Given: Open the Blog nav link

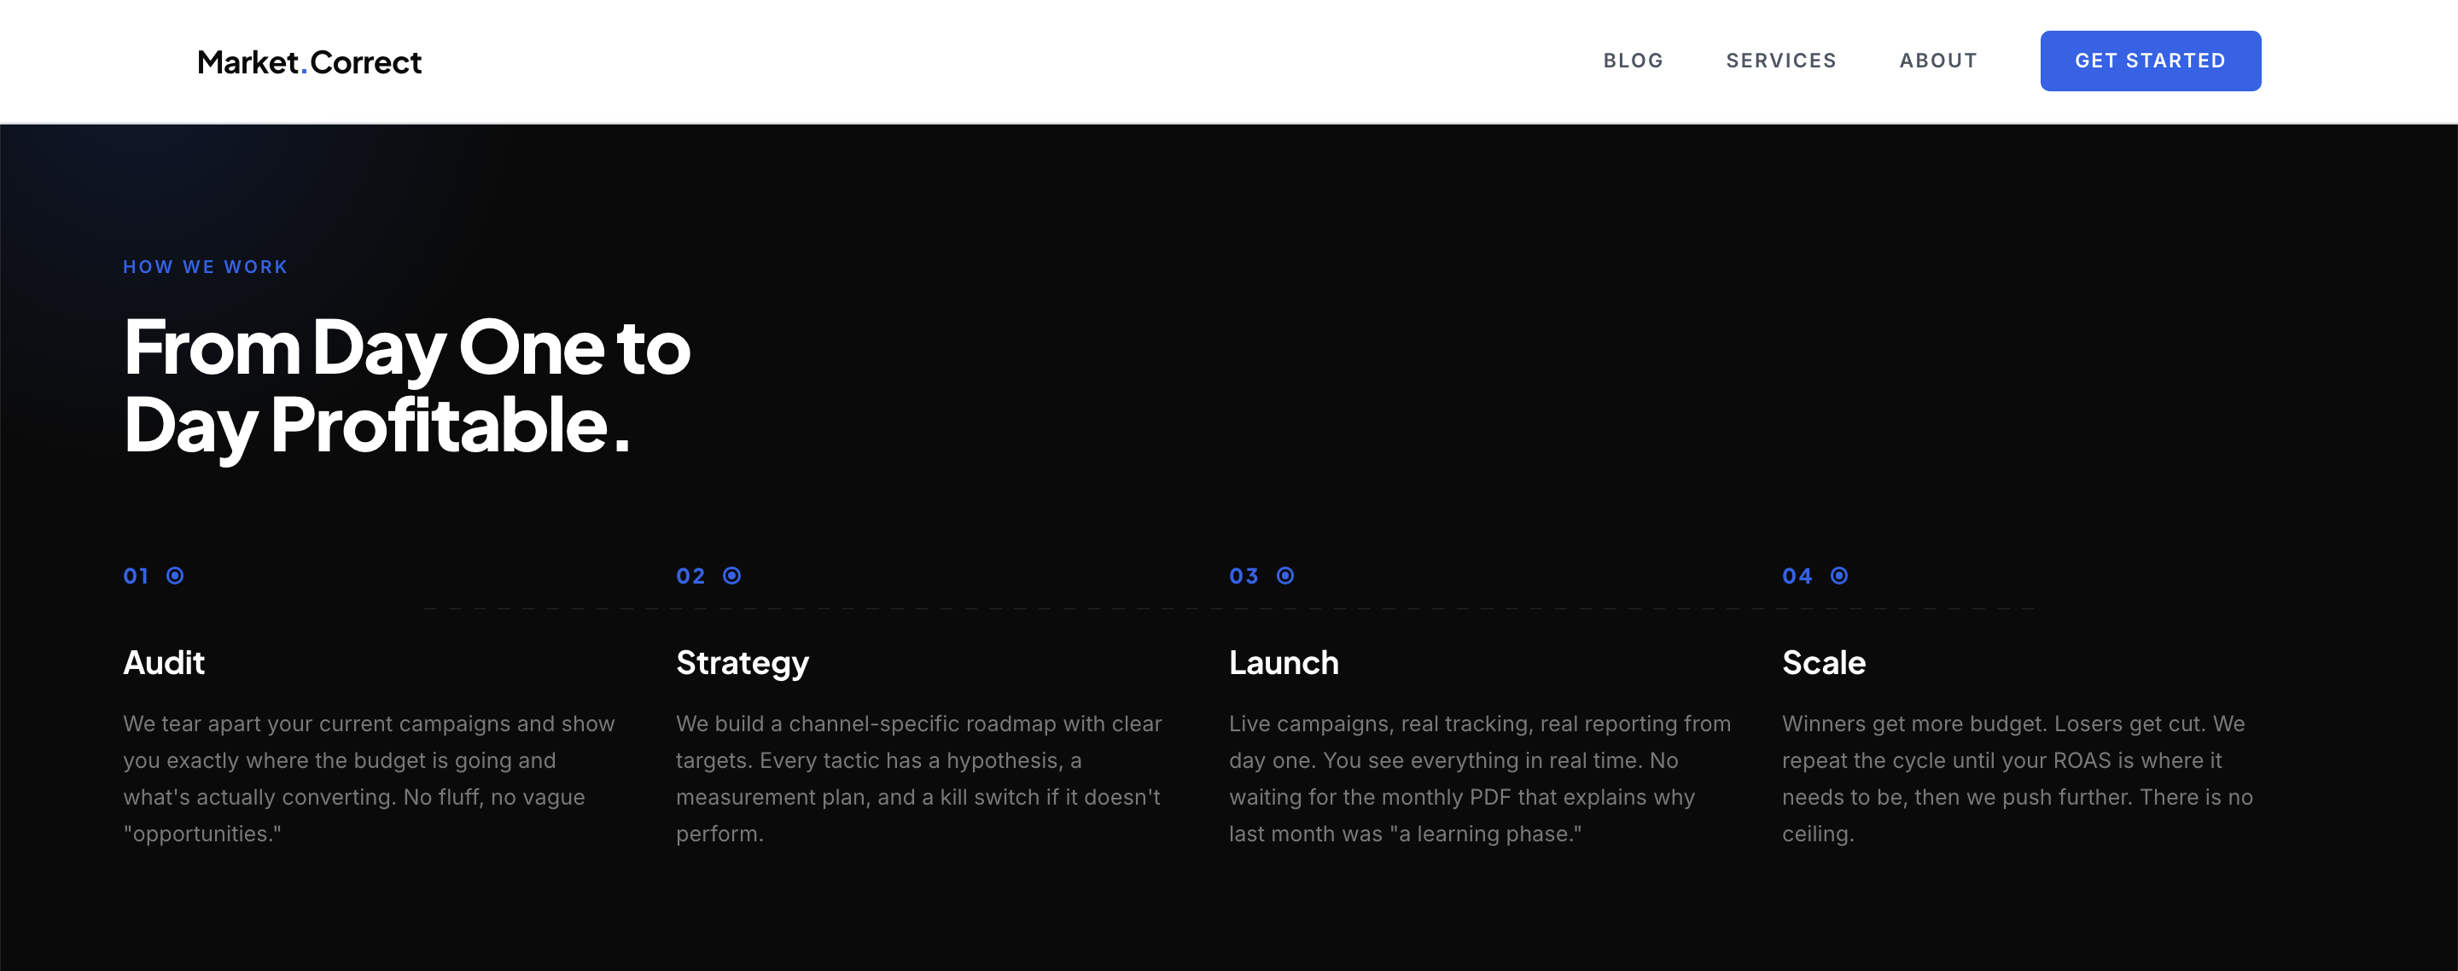Looking at the screenshot, I should point(1633,61).
